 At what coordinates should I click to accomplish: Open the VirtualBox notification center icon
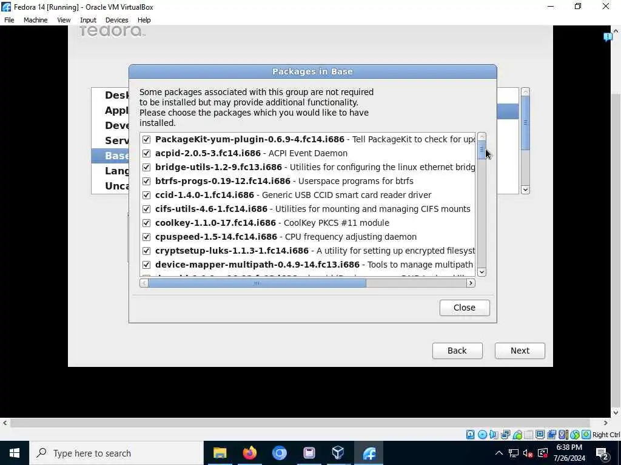pyautogui.click(x=608, y=37)
